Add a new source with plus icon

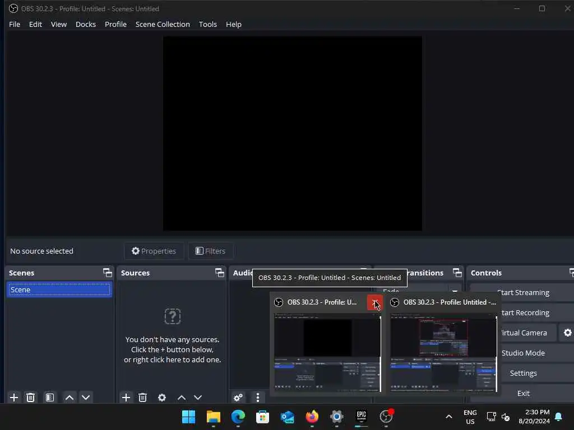[x=126, y=398]
